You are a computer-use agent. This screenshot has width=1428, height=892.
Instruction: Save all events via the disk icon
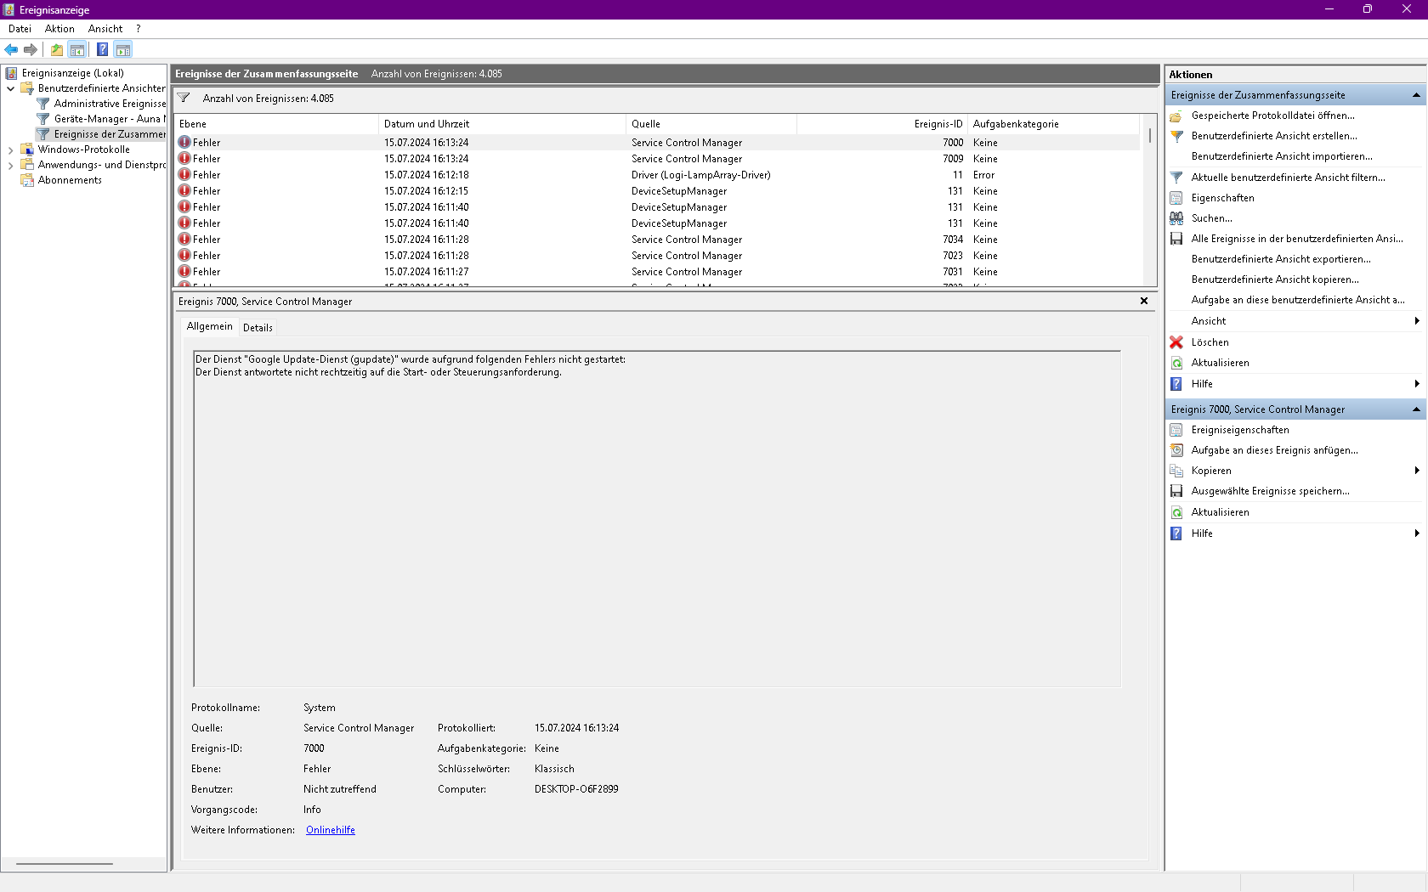[x=1177, y=239]
